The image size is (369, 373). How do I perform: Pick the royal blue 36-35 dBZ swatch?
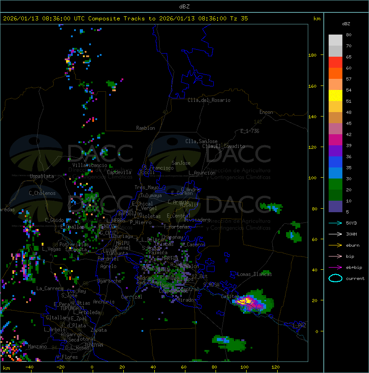click(335, 162)
